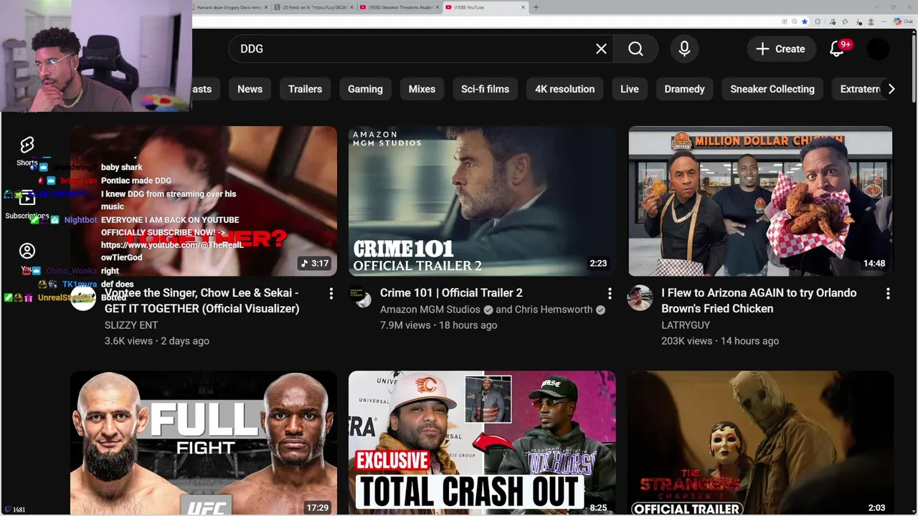This screenshot has width=918, height=516.
Task: Play the Crime 101 trailer thumbnail
Action: coord(482,201)
